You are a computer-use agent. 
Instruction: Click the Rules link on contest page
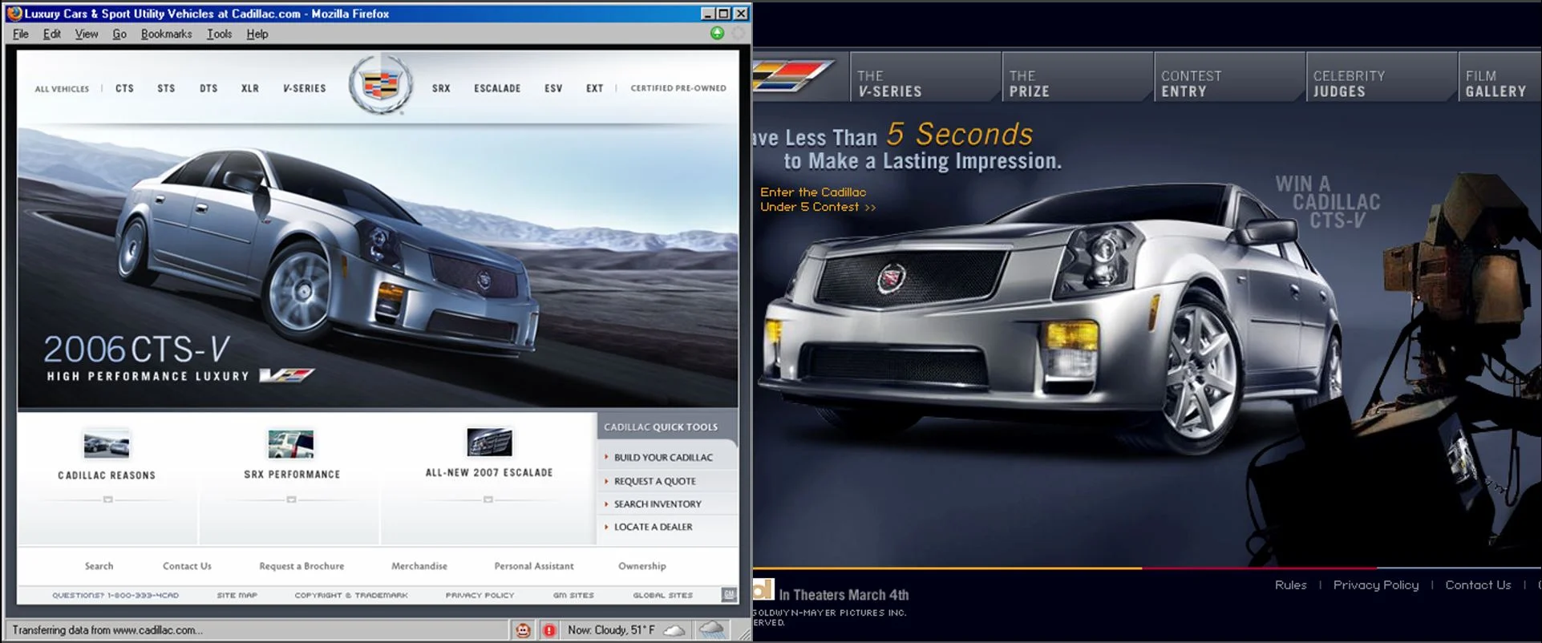tap(1290, 585)
